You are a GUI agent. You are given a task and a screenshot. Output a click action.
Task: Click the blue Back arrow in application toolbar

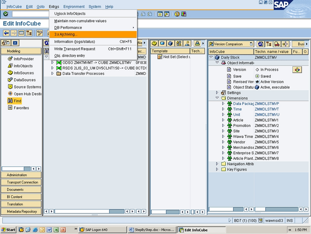6,33
